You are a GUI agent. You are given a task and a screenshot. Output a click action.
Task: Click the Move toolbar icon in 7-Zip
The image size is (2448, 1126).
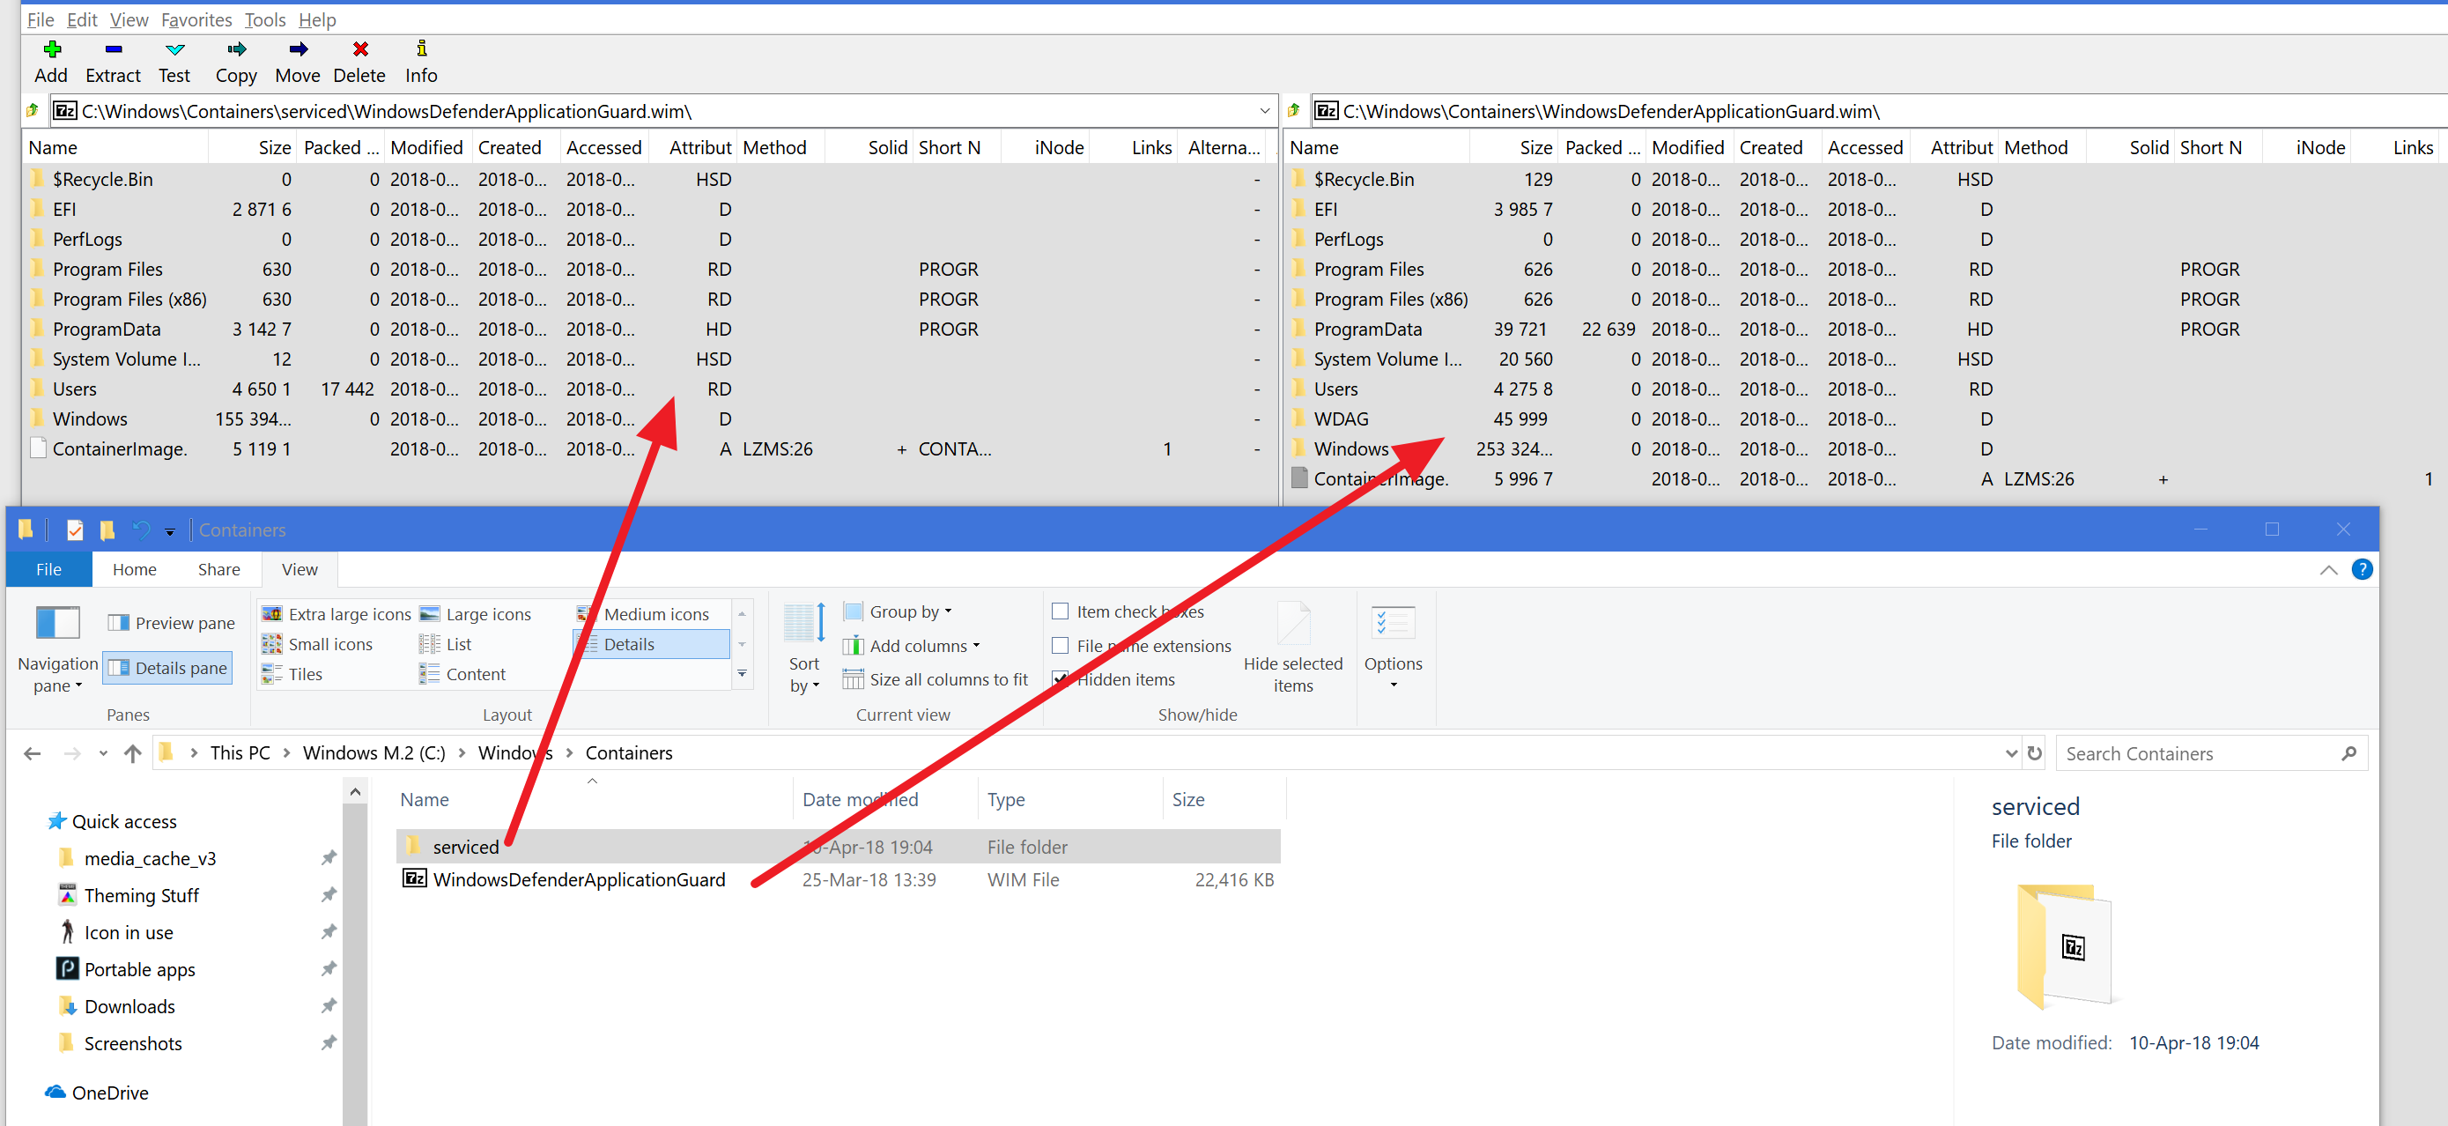point(298,62)
